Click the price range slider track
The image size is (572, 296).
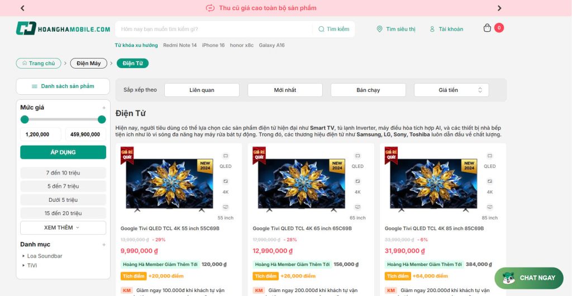(63, 119)
